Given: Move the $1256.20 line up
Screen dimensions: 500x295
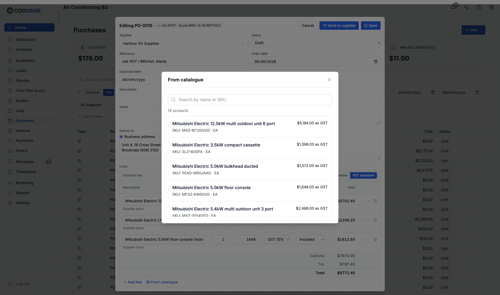Looking at the screenshot, I should point(363,220).
